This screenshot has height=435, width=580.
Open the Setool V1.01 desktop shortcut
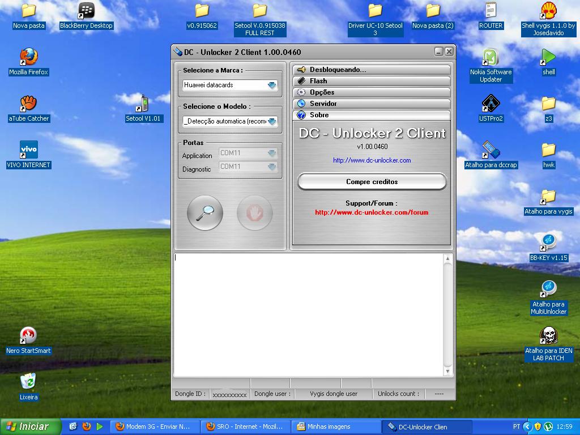click(143, 105)
